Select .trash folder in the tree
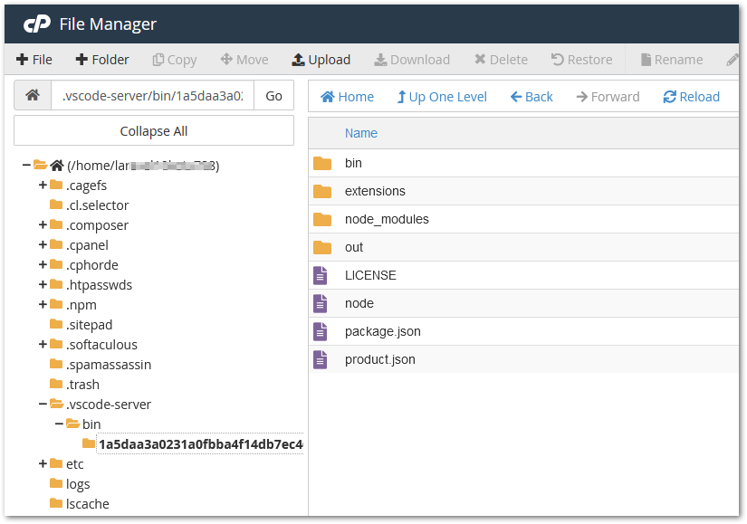The height and width of the screenshot is (524, 747). tap(82, 385)
